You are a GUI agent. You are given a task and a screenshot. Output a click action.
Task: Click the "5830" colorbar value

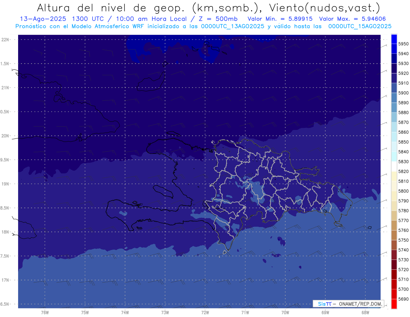(x=404, y=161)
